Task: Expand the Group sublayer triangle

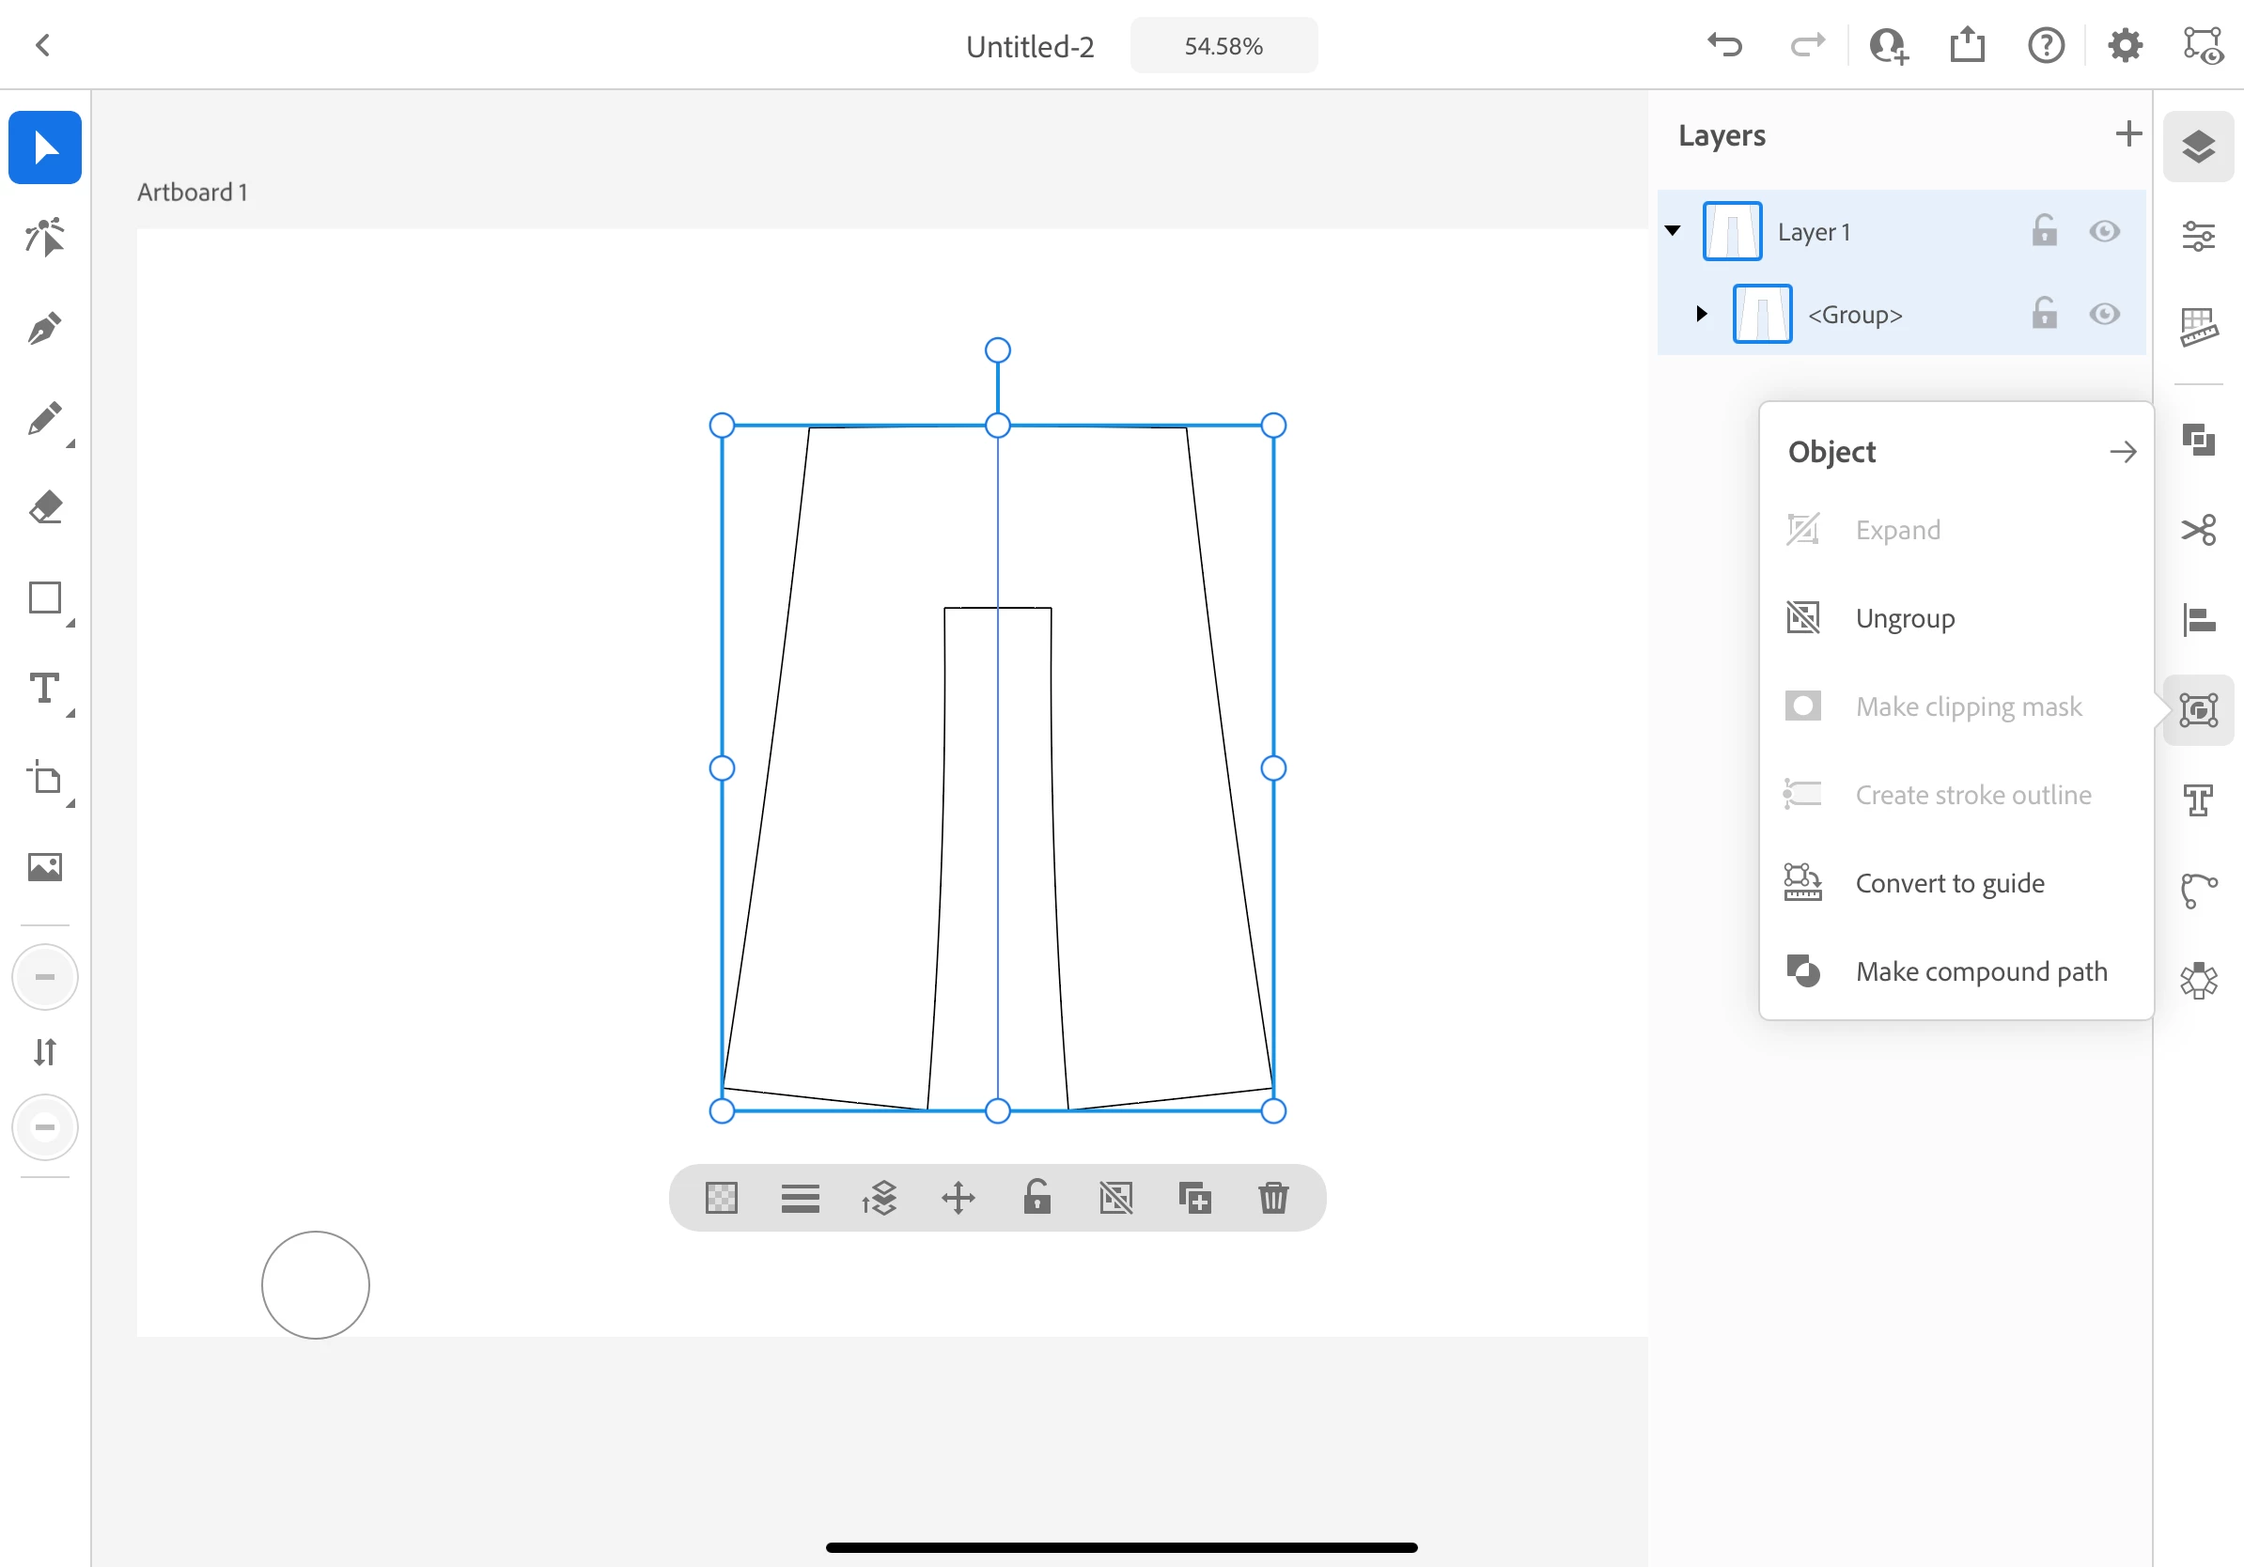Action: [x=1702, y=315]
